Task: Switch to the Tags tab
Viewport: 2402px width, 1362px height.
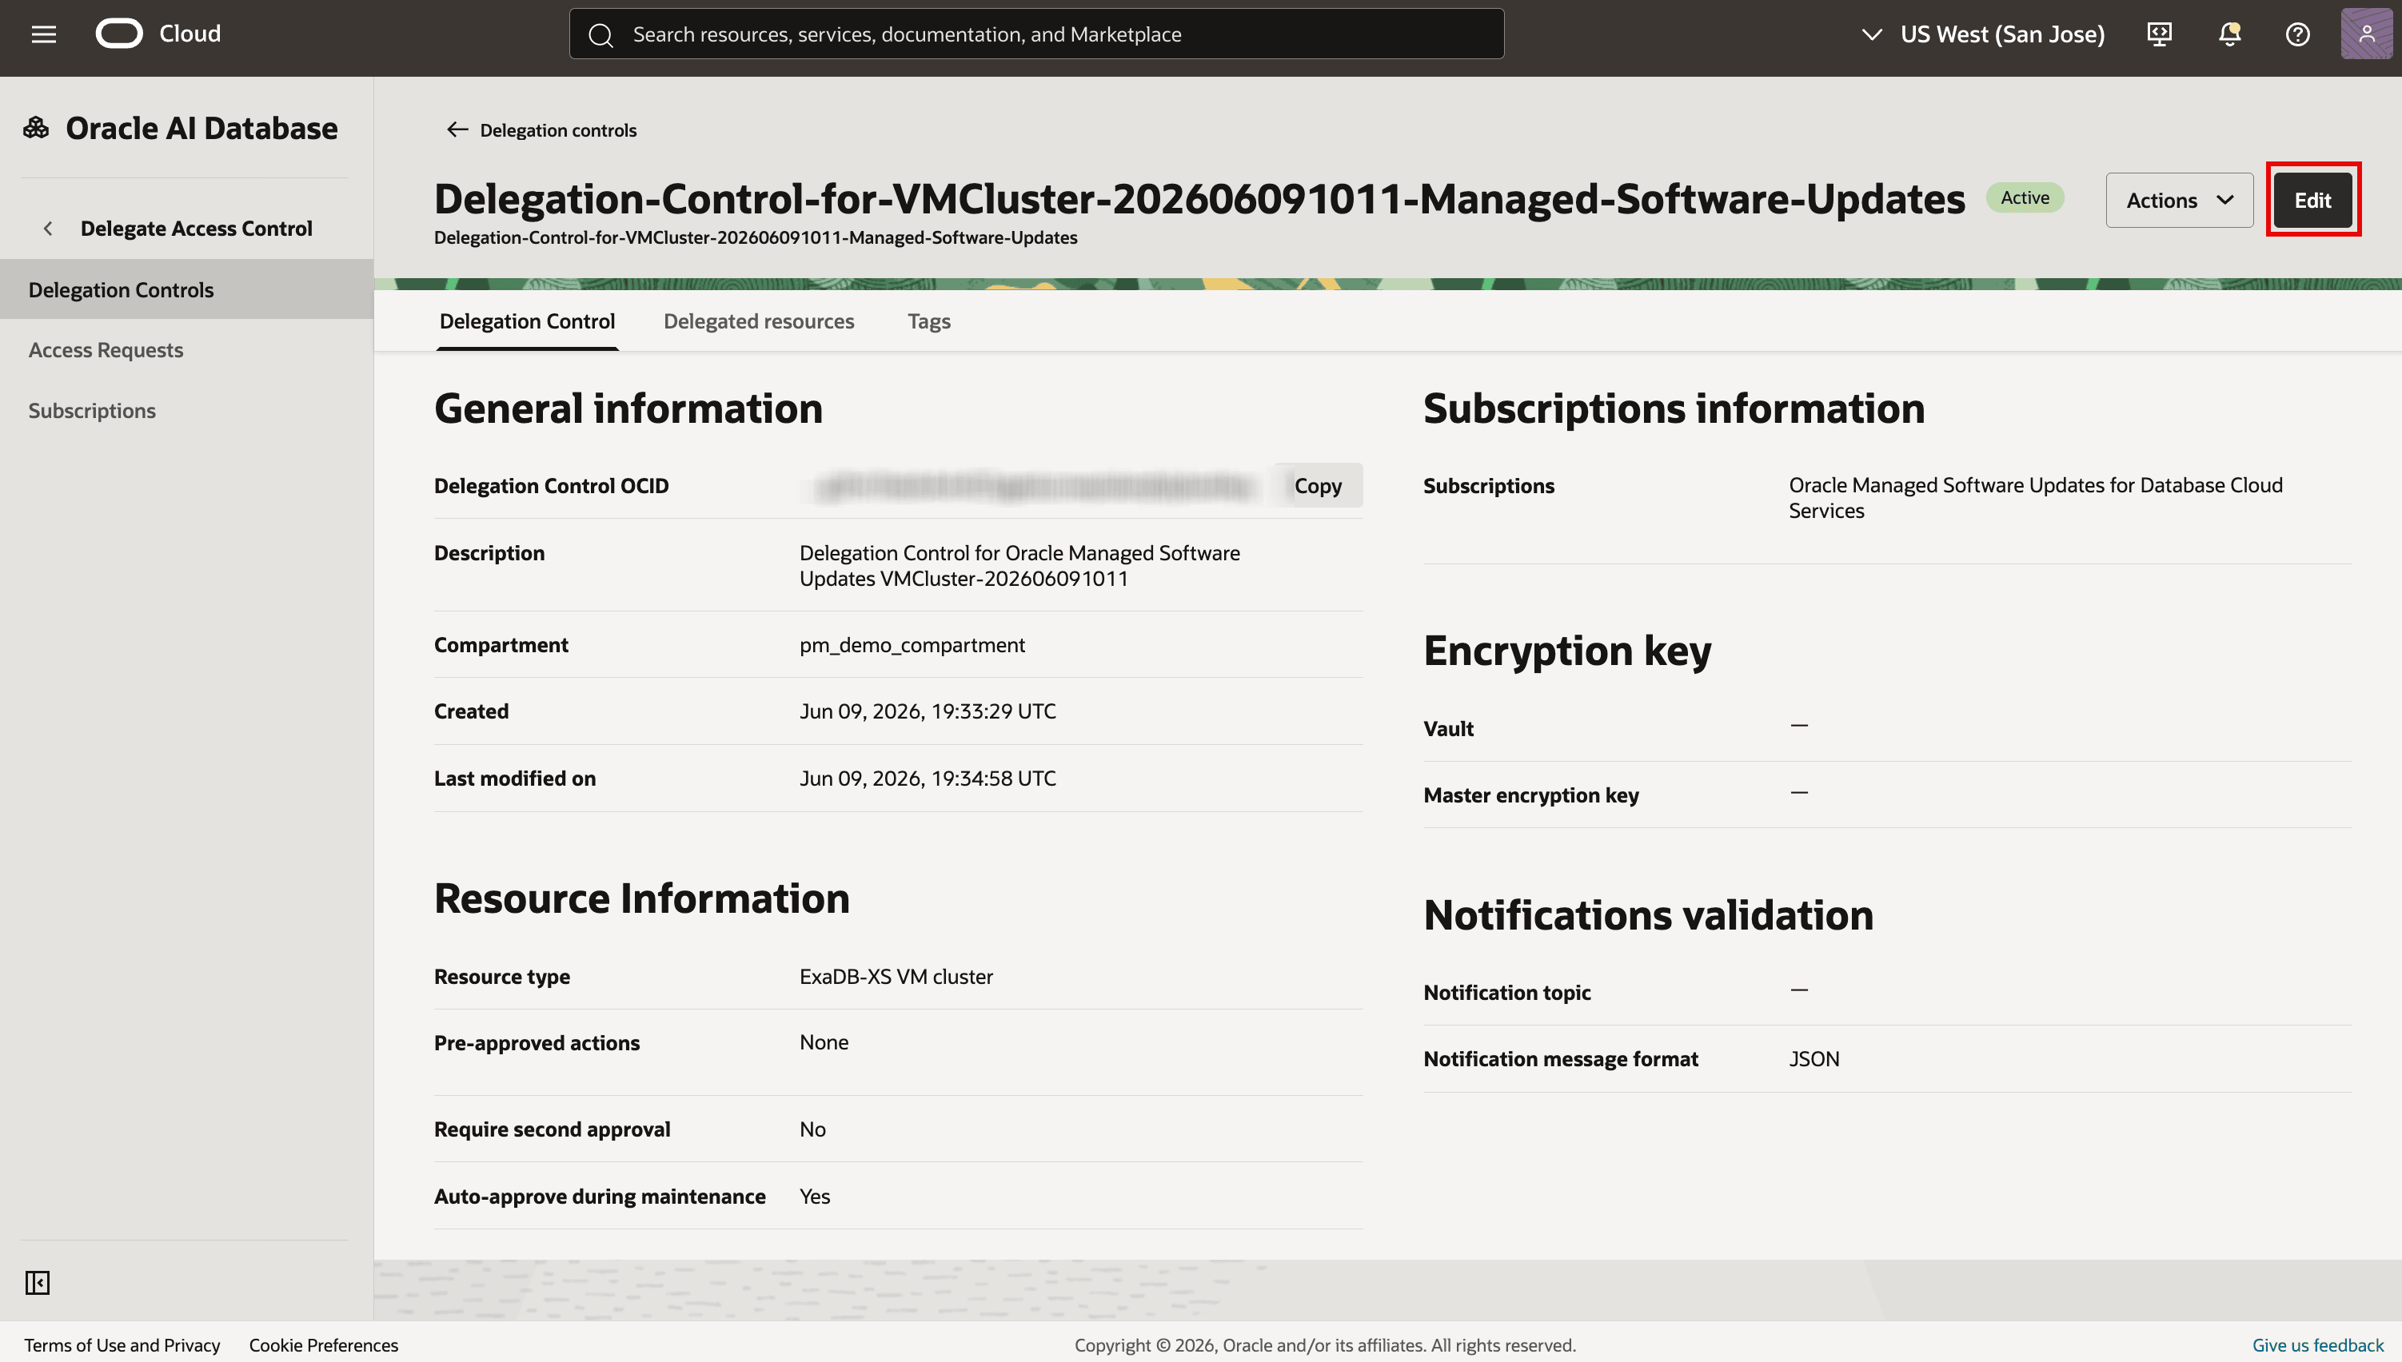Action: 928,321
